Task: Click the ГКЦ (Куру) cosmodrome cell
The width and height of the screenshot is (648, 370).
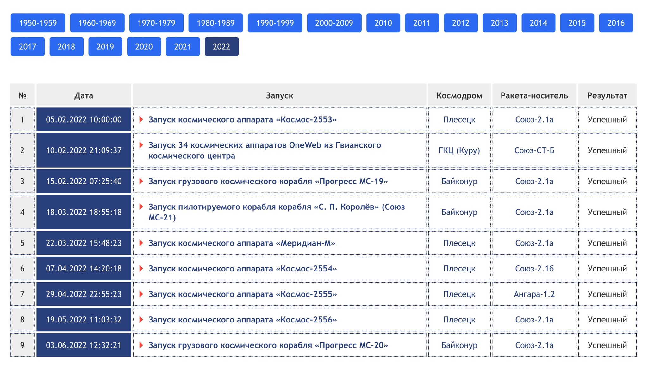Action: 459,150
